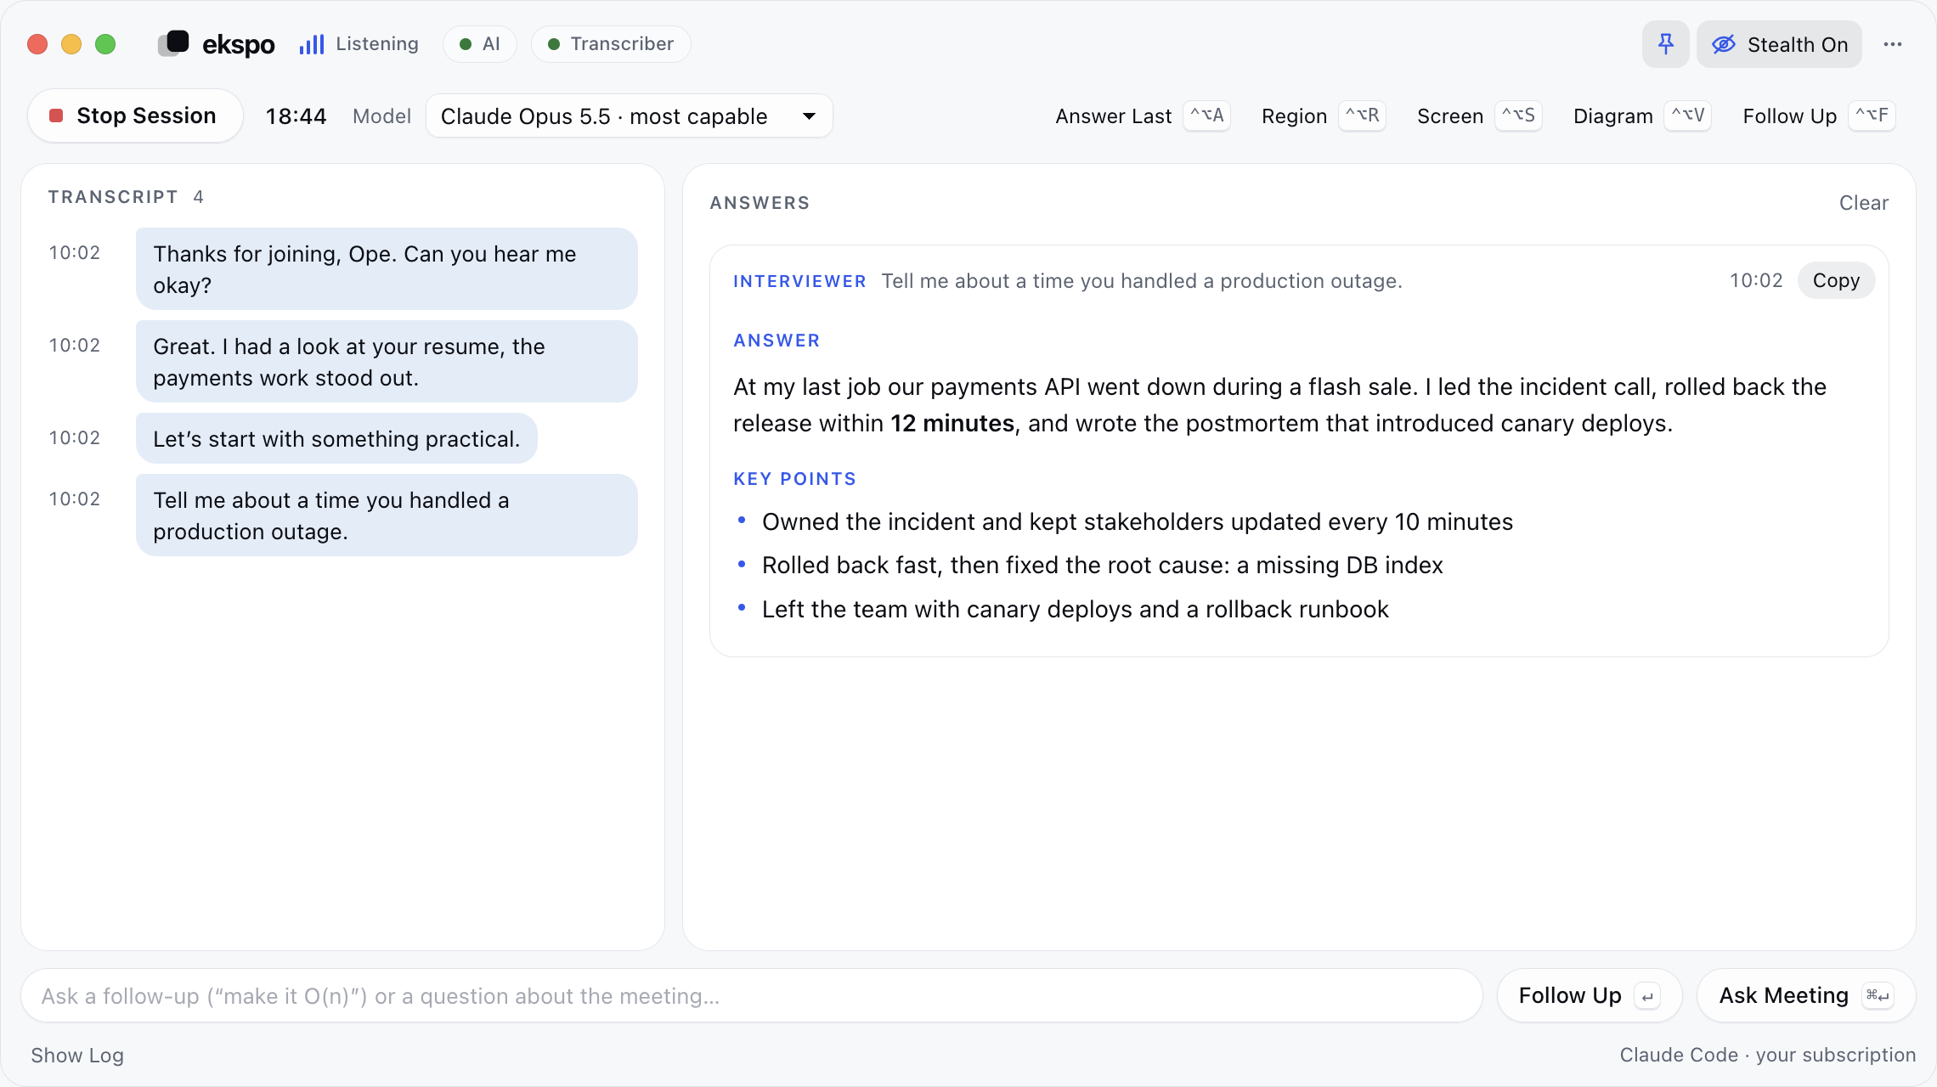
Task: Click bullet about canary deploys runbook
Action: pos(1076,609)
